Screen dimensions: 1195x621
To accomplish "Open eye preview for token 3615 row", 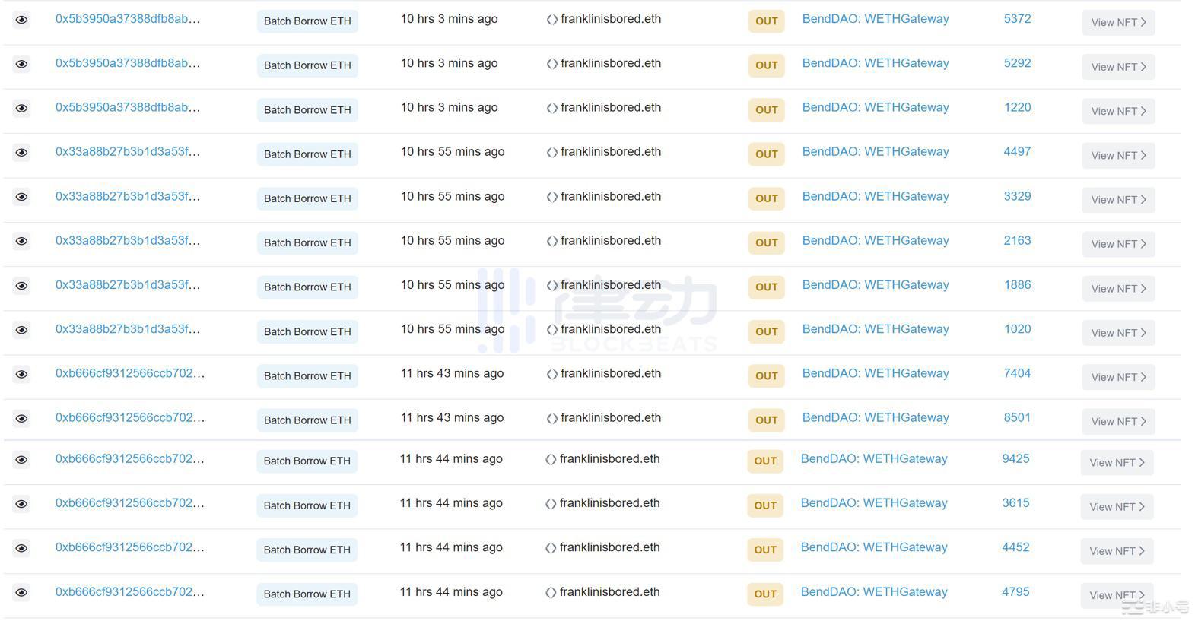I will (x=21, y=504).
